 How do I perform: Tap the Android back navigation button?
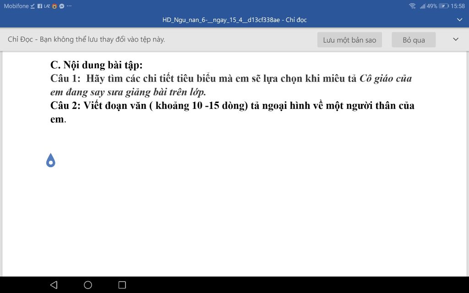point(54,285)
